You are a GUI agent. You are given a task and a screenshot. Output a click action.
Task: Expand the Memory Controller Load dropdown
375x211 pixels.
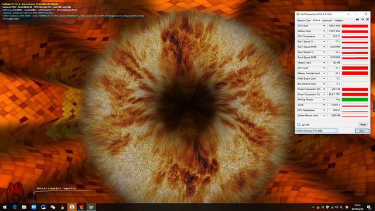click(324, 73)
